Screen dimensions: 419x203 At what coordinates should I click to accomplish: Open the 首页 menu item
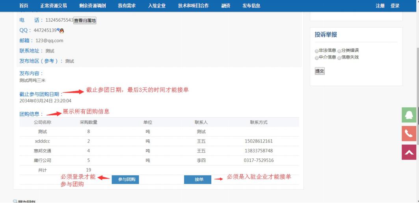pyautogui.click(x=24, y=6)
